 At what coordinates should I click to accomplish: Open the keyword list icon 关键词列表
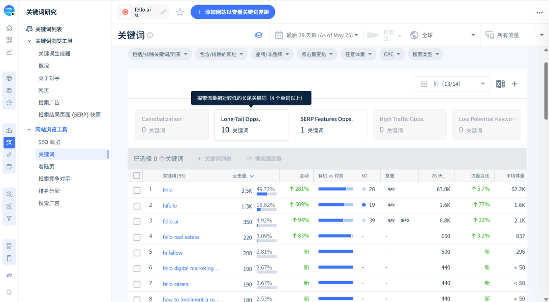29,29
